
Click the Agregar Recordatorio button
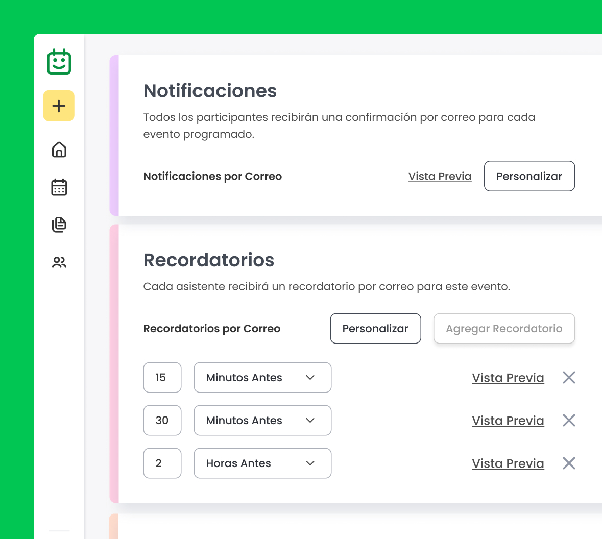coord(504,329)
